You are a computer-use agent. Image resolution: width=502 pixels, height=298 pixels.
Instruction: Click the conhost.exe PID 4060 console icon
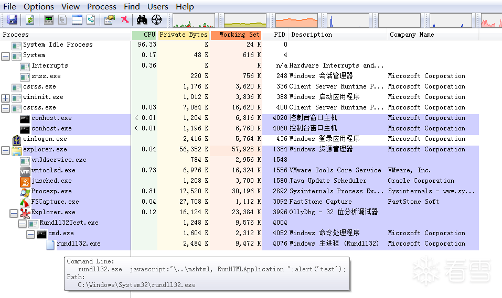[x=25, y=130]
